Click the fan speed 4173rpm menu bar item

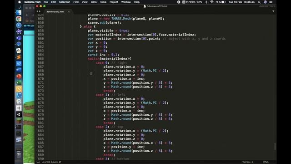pyautogui.click(x=192, y=2)
